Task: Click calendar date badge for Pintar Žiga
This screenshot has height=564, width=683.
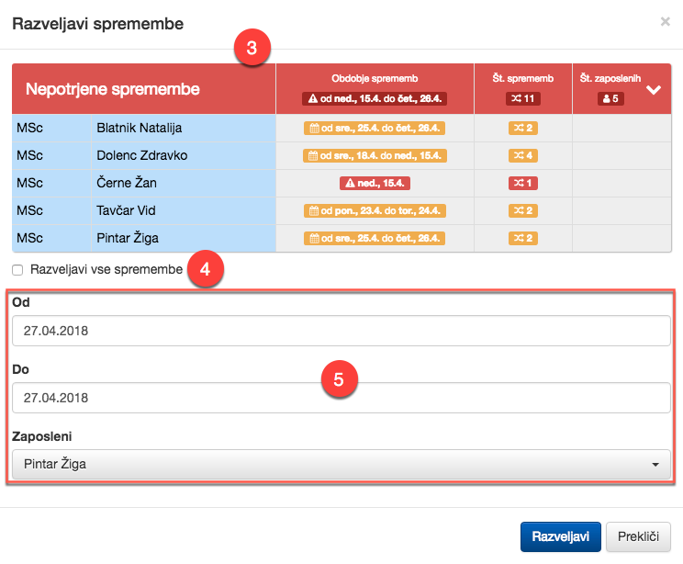Action: point(375,238)
